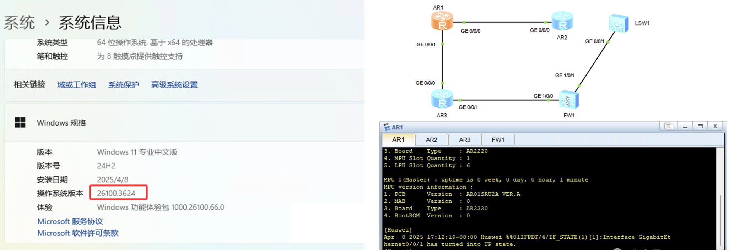Click the LPU Slot Quantity line in terminal
Viewport: 729px width, 250px height.
(x=427, y=165)
